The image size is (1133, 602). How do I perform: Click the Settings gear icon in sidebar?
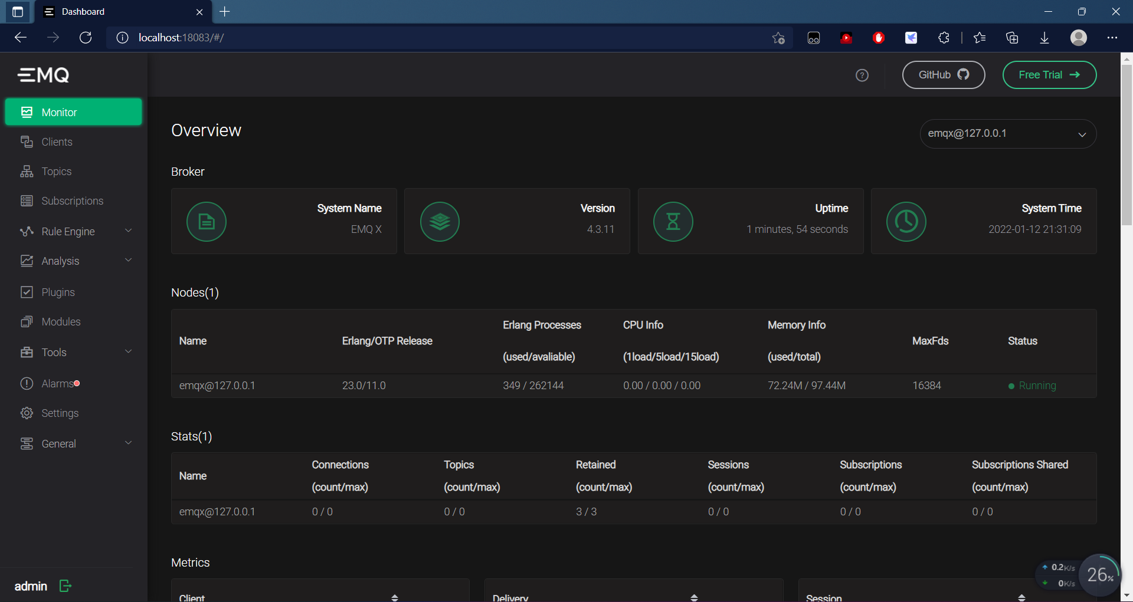(27, 413)
